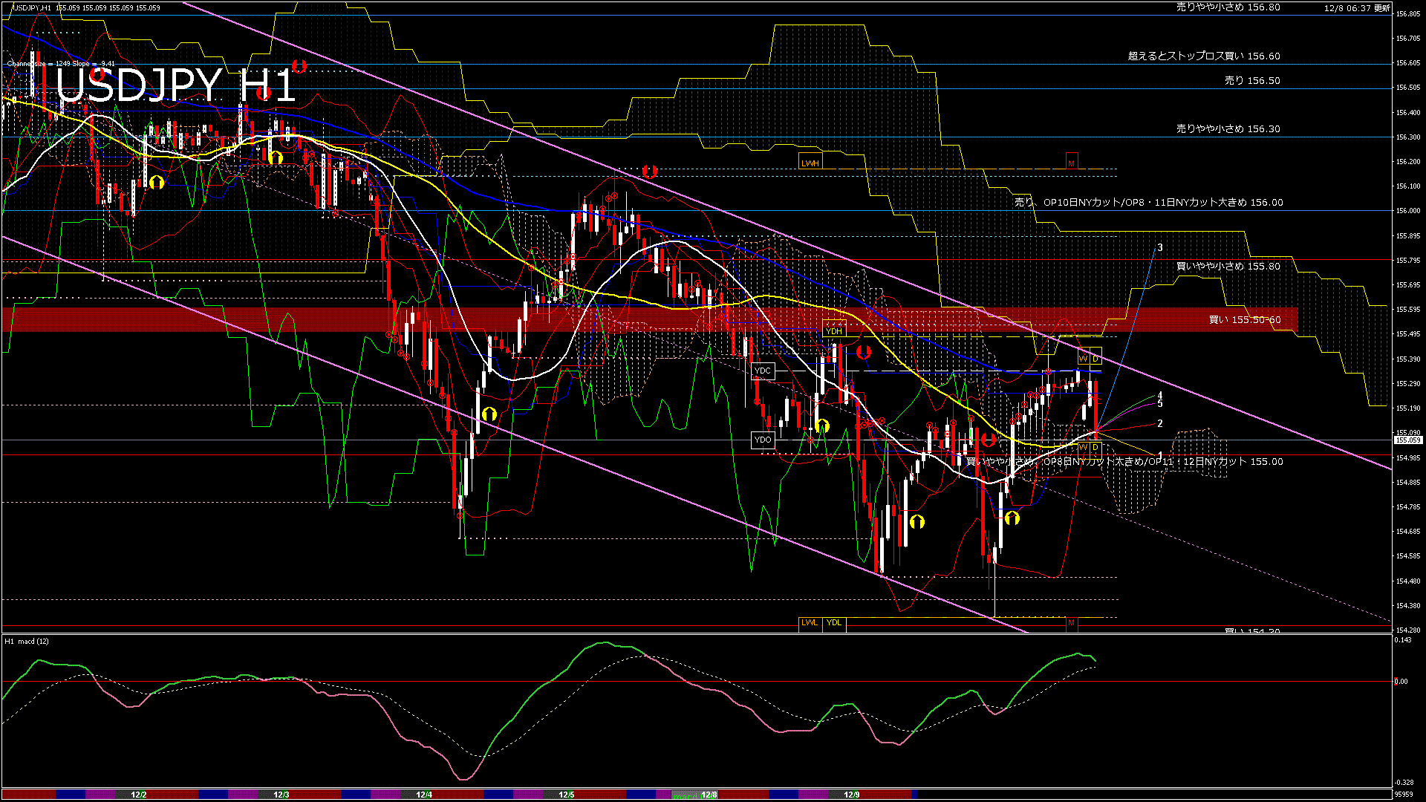Select the YDO level label
This screenshot has height=802, width=1426.
(x=763, y=440)
